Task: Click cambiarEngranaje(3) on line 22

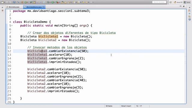Action: tap(64, 87)
